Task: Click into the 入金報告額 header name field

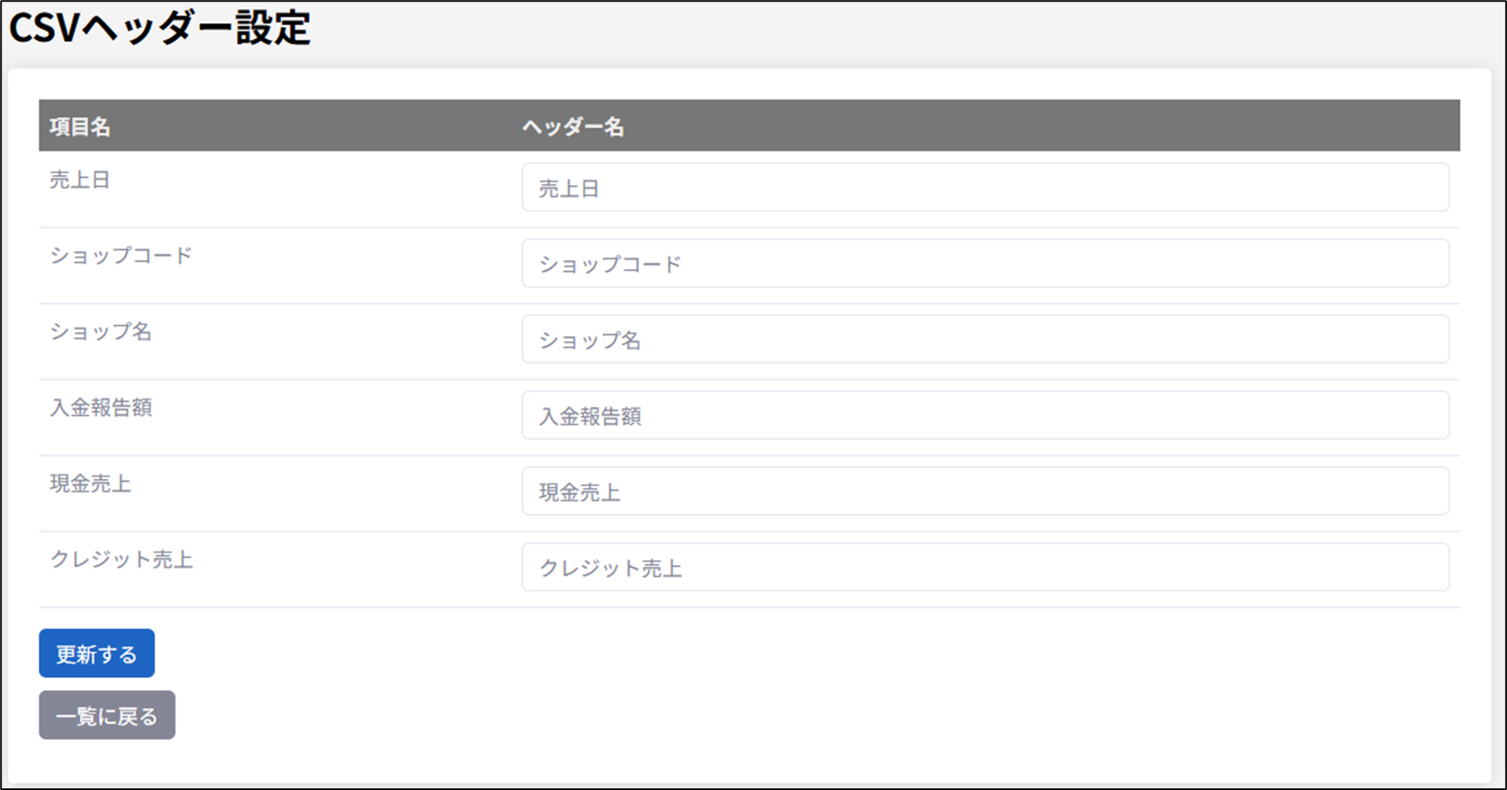Action: pyautogui.click(x=985, y=415)
